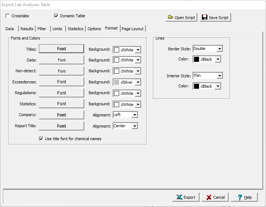
Task: Click the Export button's Excel icon
Action: [x=179, y=197]
